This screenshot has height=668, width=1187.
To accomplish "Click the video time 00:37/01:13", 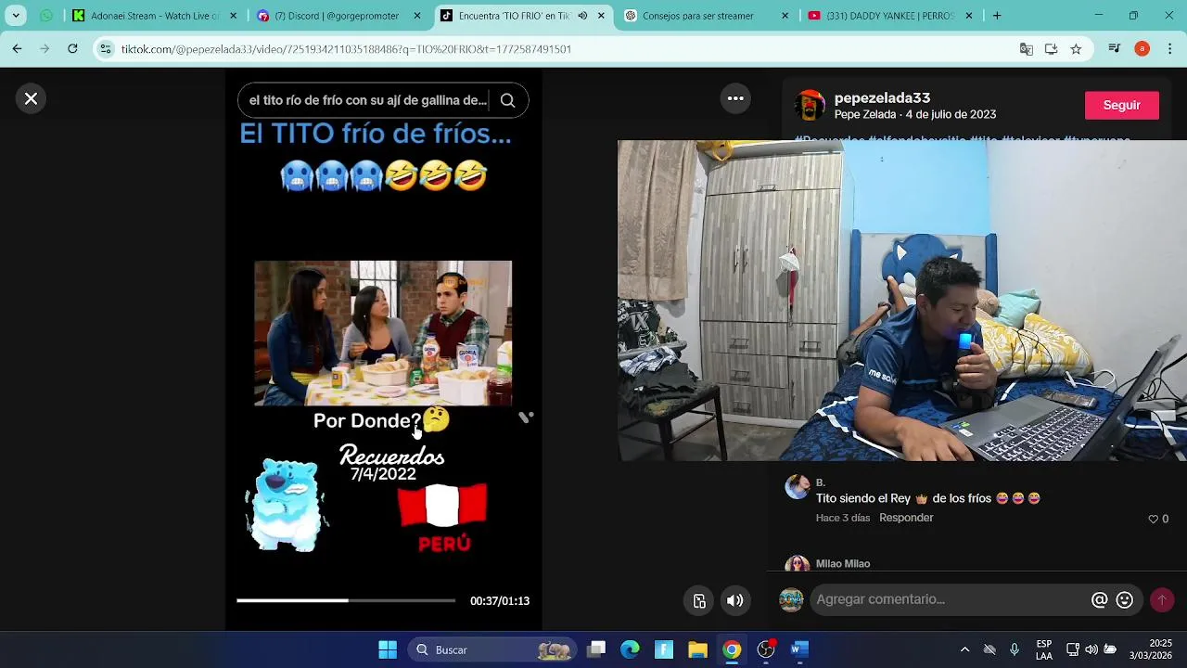I will (x=500, y=601).
